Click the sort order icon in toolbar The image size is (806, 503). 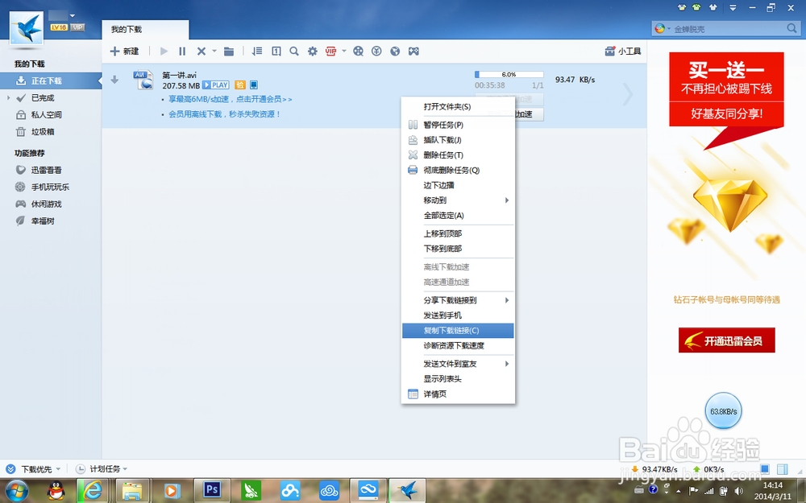257,52
